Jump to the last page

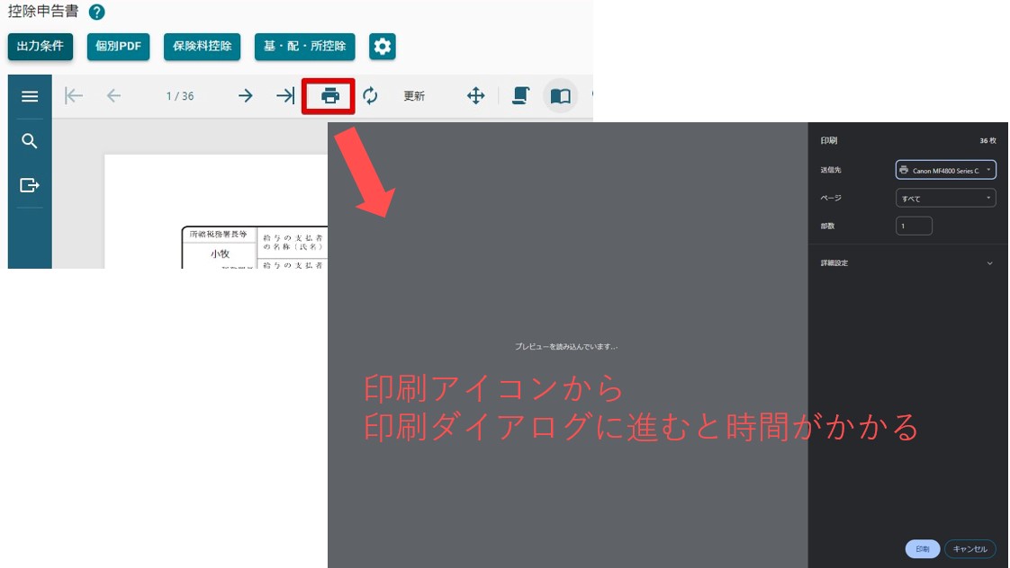(285, 96)
